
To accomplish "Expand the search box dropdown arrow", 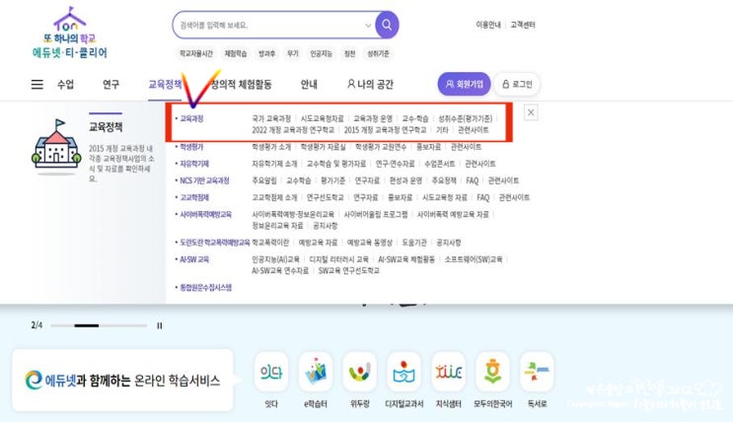I will click(x=368, y=26).
